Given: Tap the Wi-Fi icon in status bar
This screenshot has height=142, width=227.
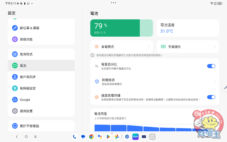Looking at the screenshot, I should (x=212, y=3).
